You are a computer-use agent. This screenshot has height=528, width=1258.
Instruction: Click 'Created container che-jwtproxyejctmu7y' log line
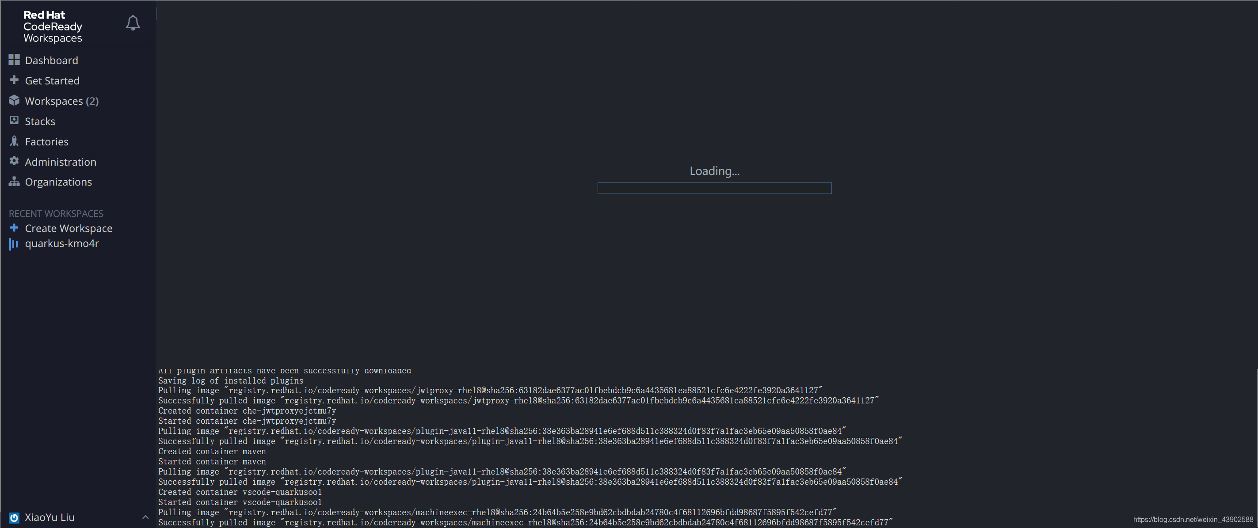point(247,411)
